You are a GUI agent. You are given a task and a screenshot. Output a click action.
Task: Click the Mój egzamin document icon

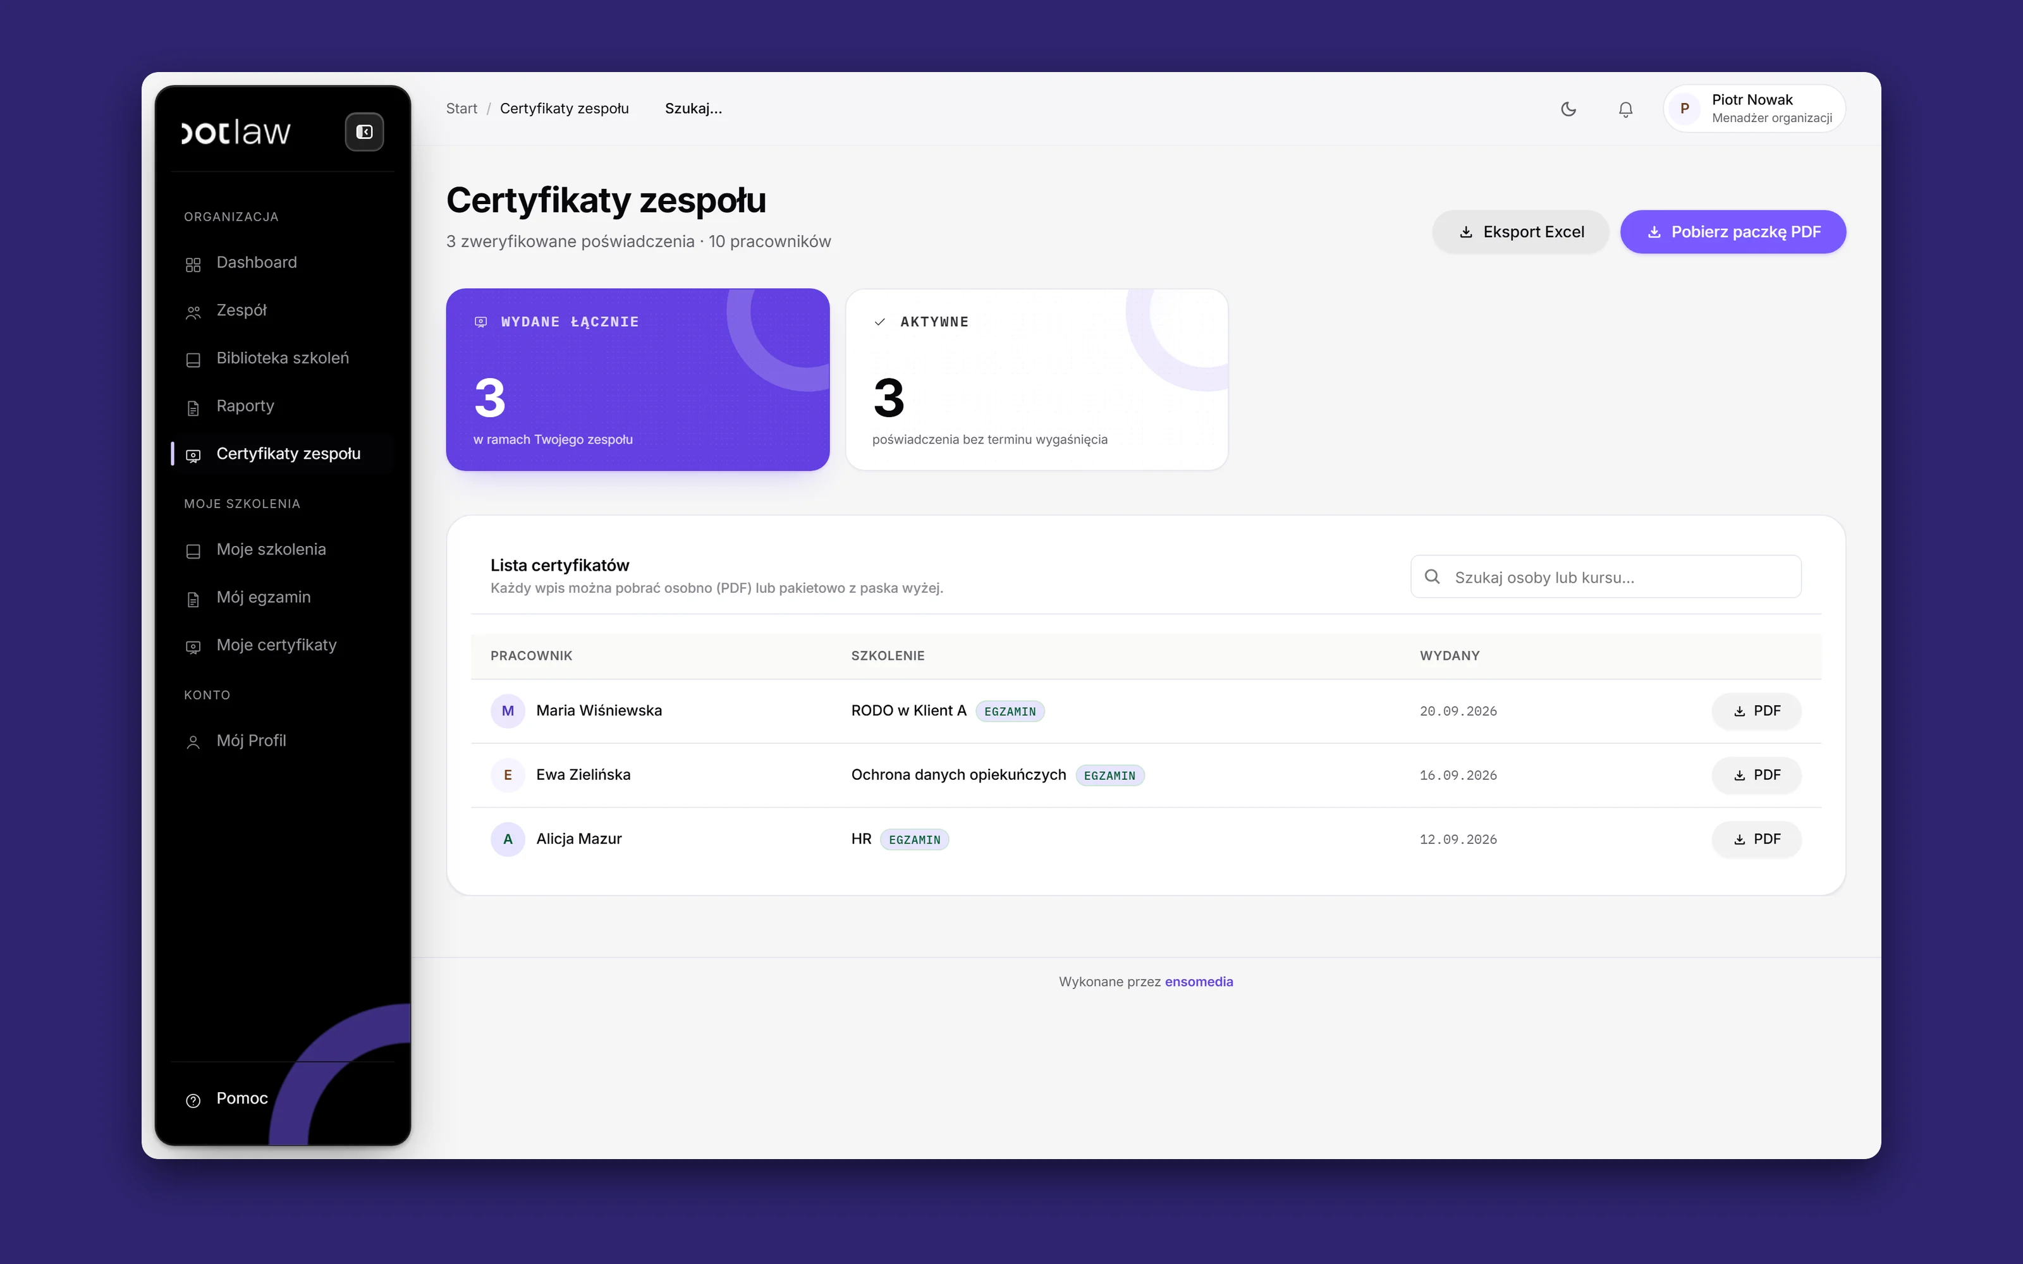point(193,599)
